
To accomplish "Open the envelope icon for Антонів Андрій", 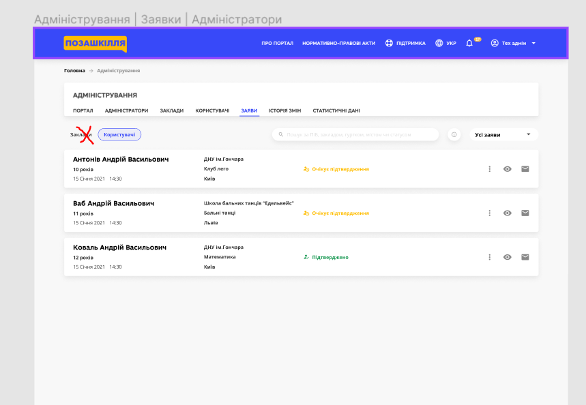I will 525,168.
